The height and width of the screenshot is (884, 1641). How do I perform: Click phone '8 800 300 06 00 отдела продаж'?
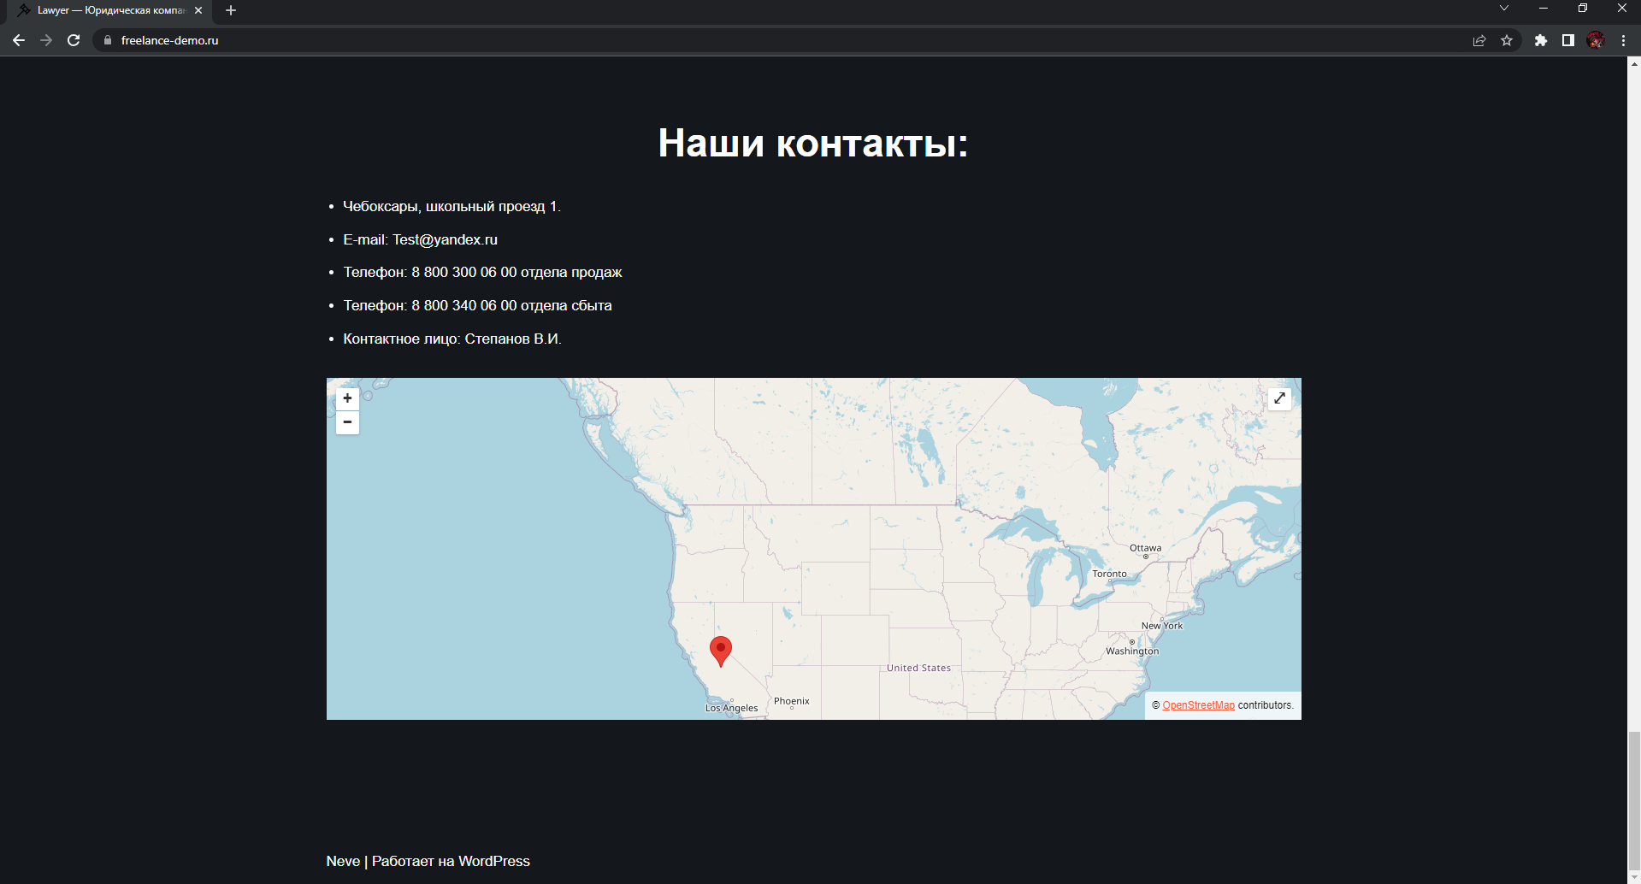[x=517, y=272]
